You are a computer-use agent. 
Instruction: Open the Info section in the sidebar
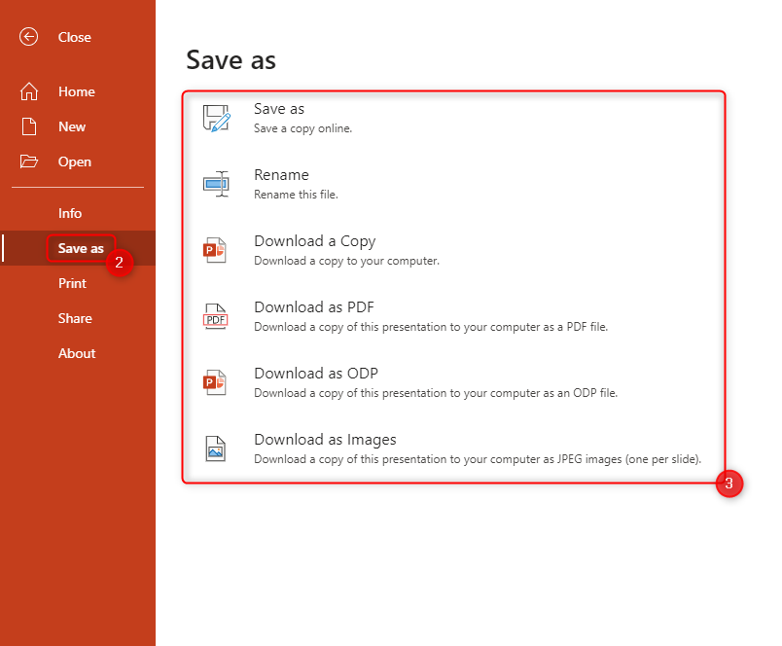click(x=70, y=213)
